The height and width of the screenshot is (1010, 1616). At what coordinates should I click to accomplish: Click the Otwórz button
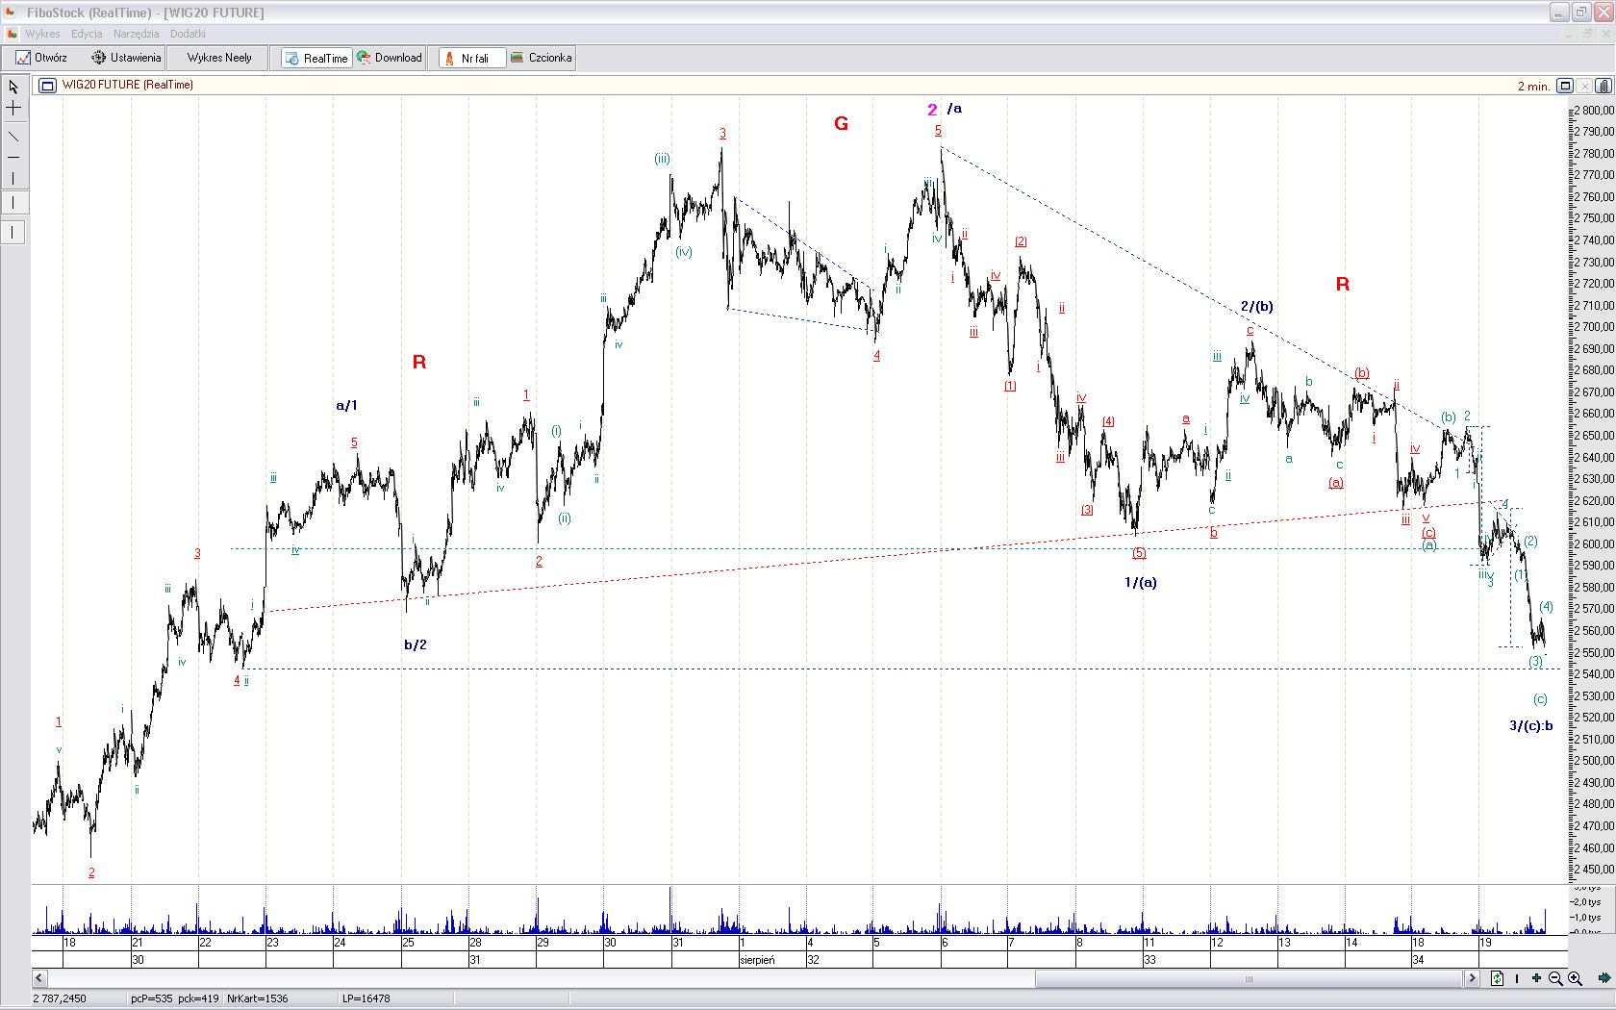pyautogui.click(x=41, y=58)
